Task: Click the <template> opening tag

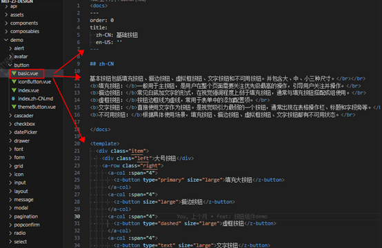Action: (105, 143)
